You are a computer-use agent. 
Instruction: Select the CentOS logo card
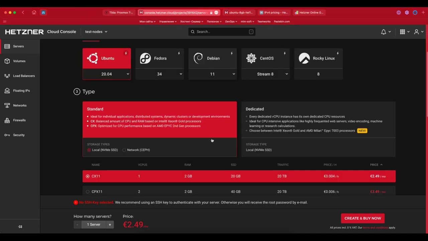tap(265, 58)
